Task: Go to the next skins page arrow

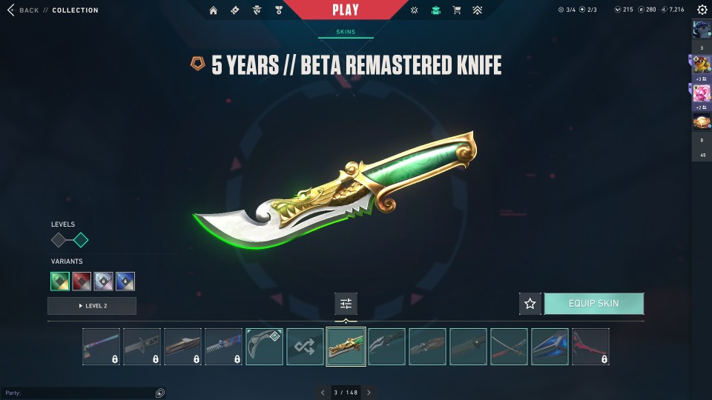Action: tap(369, 393)
